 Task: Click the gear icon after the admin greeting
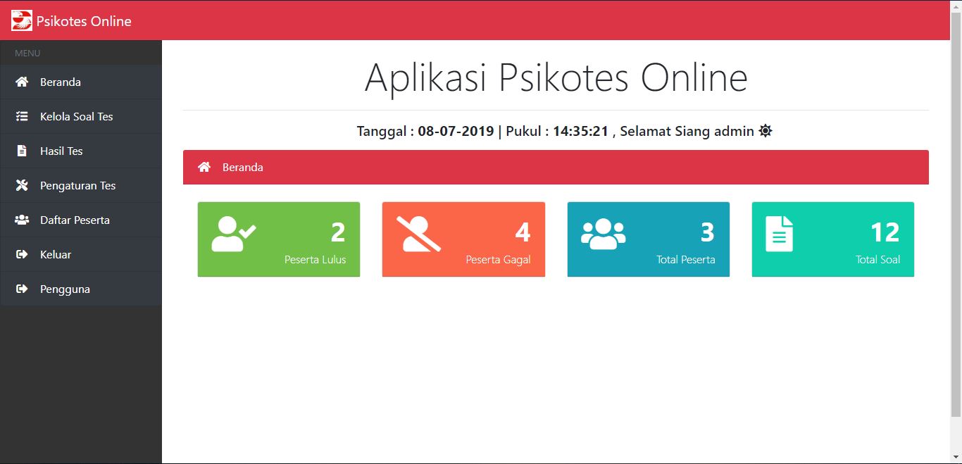point(765,130)
